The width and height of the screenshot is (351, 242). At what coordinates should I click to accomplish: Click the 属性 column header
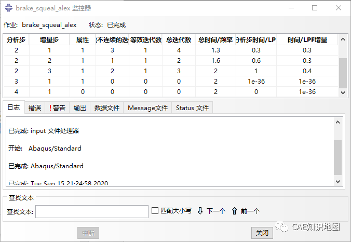coord(83,40)
